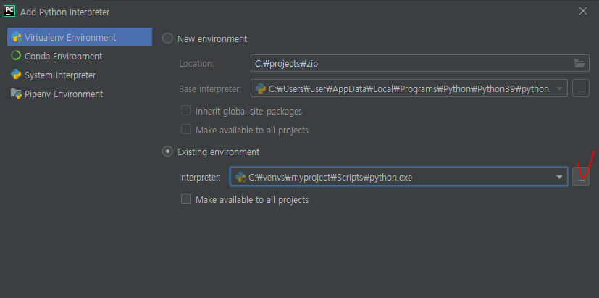
Task: Open the Base interpreter dropdown
Action: pos(409,88)
